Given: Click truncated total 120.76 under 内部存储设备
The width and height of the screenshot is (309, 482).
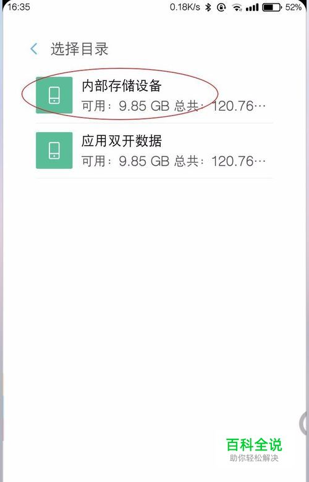Looking at the screenshot, I should coord(239,106).
